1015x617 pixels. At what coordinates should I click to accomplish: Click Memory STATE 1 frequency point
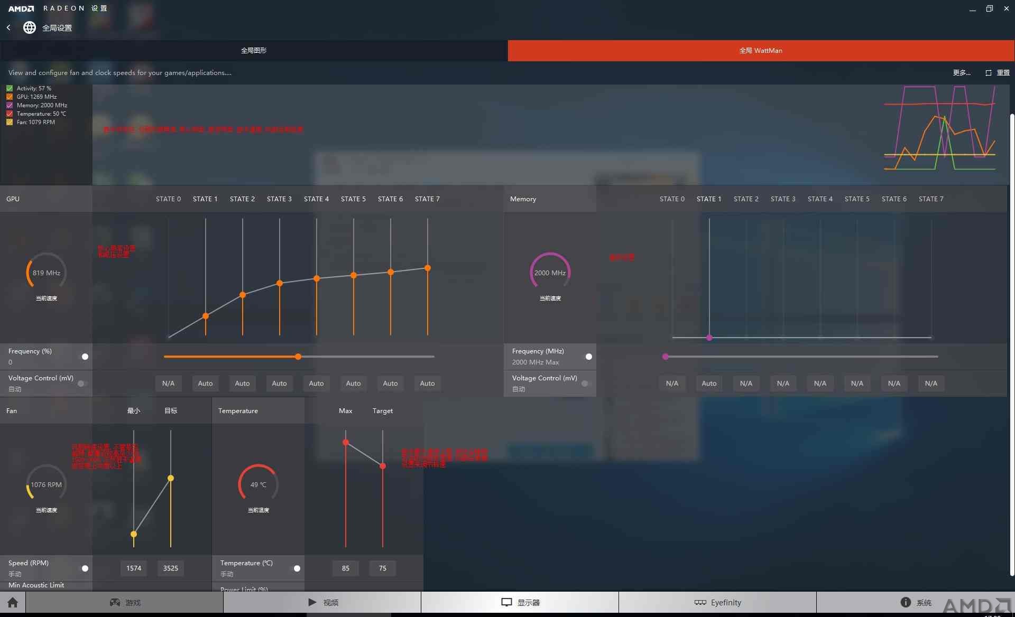click(709, 338)
